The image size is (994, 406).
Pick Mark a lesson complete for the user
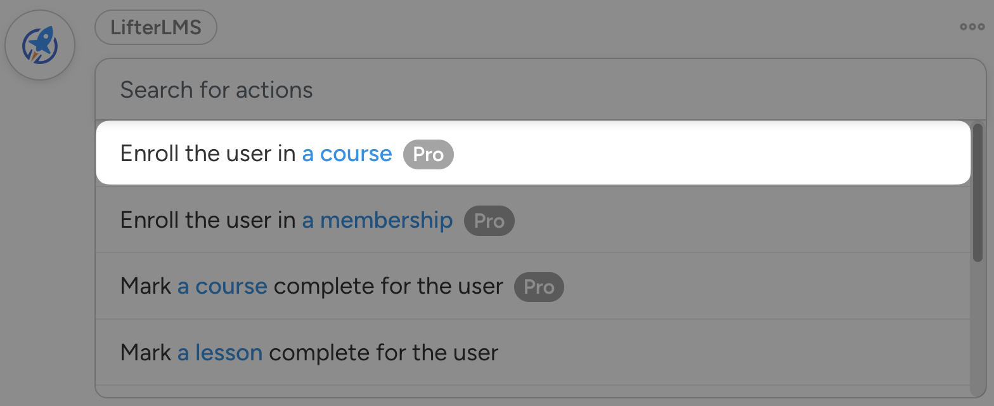pyautogui.click(x=634, y=352)
